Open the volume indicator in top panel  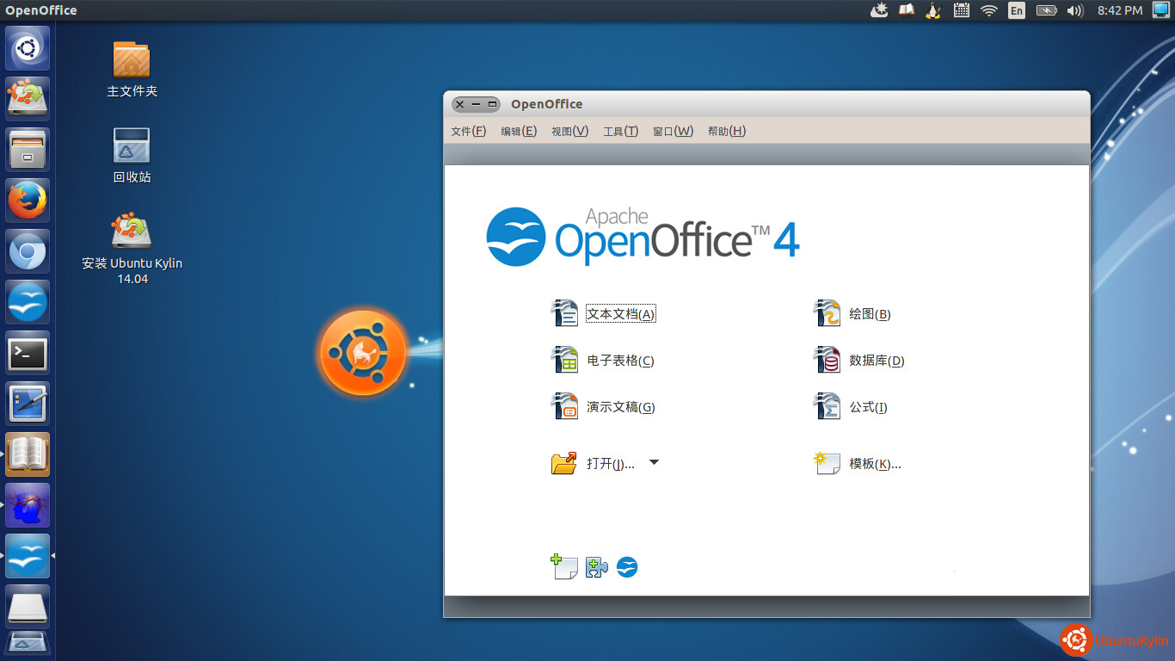1074,10
